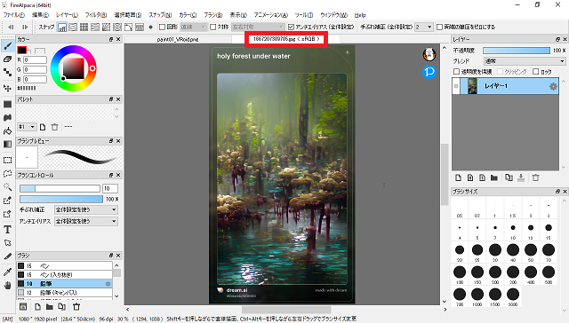Image resolution: width=569 pixels, height=323 pixels.
Task: Open the フィルタ menu
Action: tap(96, 15)
